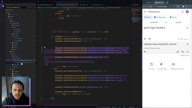192x108 pixels.
Task: Select the Websites tab in Translate
Action: pos(173,17)
